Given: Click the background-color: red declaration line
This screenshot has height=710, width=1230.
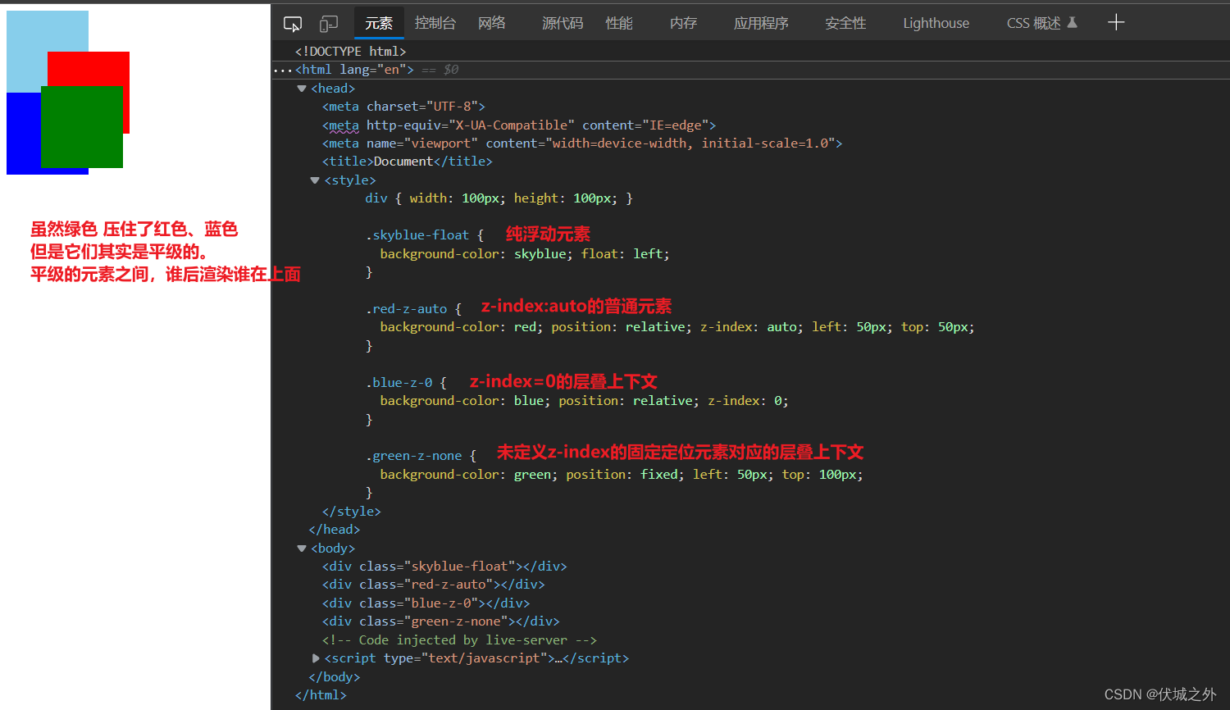Looking at the screenshot, I should coord(677,327).
